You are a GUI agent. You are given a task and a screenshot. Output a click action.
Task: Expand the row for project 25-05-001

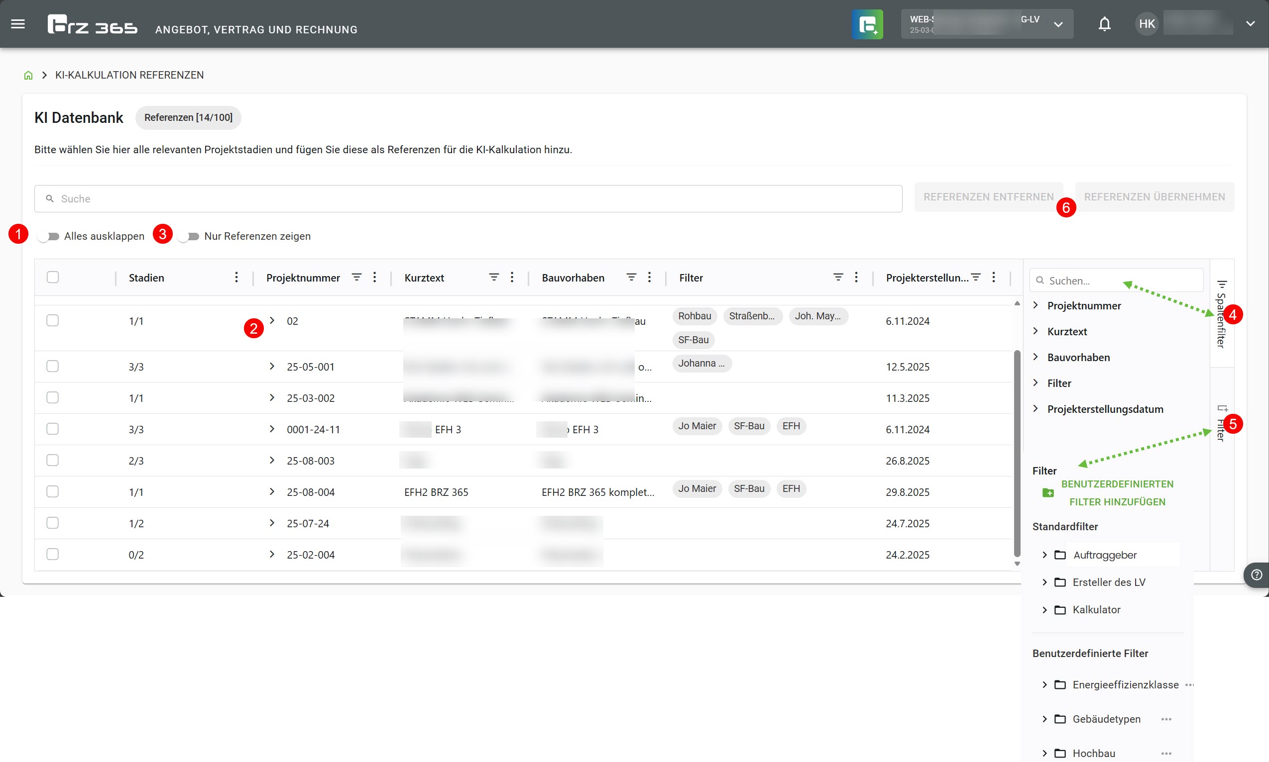coord(272,366)
